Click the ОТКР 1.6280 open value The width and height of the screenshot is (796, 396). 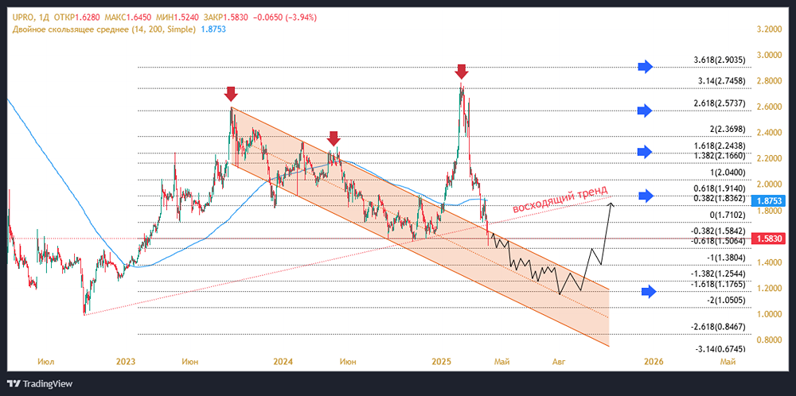[78, 17]
